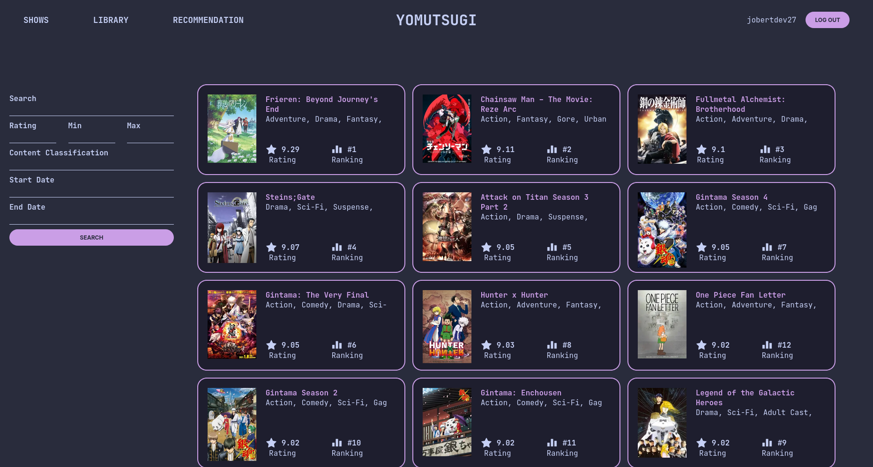Click the star rating icon on Frieren card
This screenshot has width=873, height=467.
(x=271, y=149)
